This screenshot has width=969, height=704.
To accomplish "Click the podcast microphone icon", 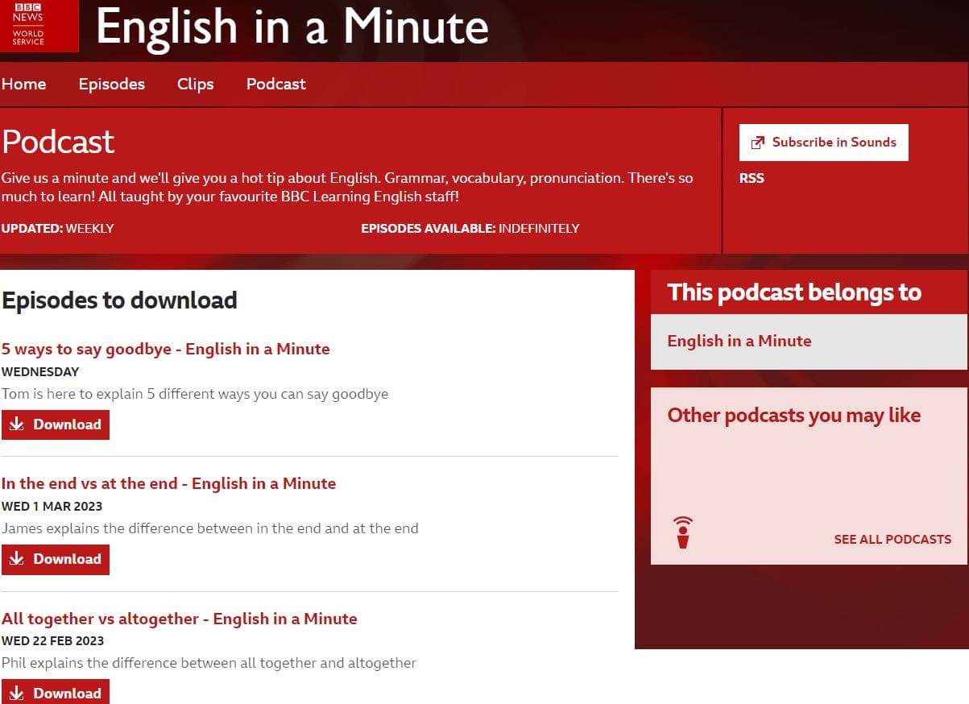I will [x=683, y=532].
